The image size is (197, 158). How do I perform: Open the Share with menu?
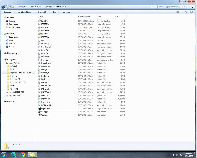point(43,12)
